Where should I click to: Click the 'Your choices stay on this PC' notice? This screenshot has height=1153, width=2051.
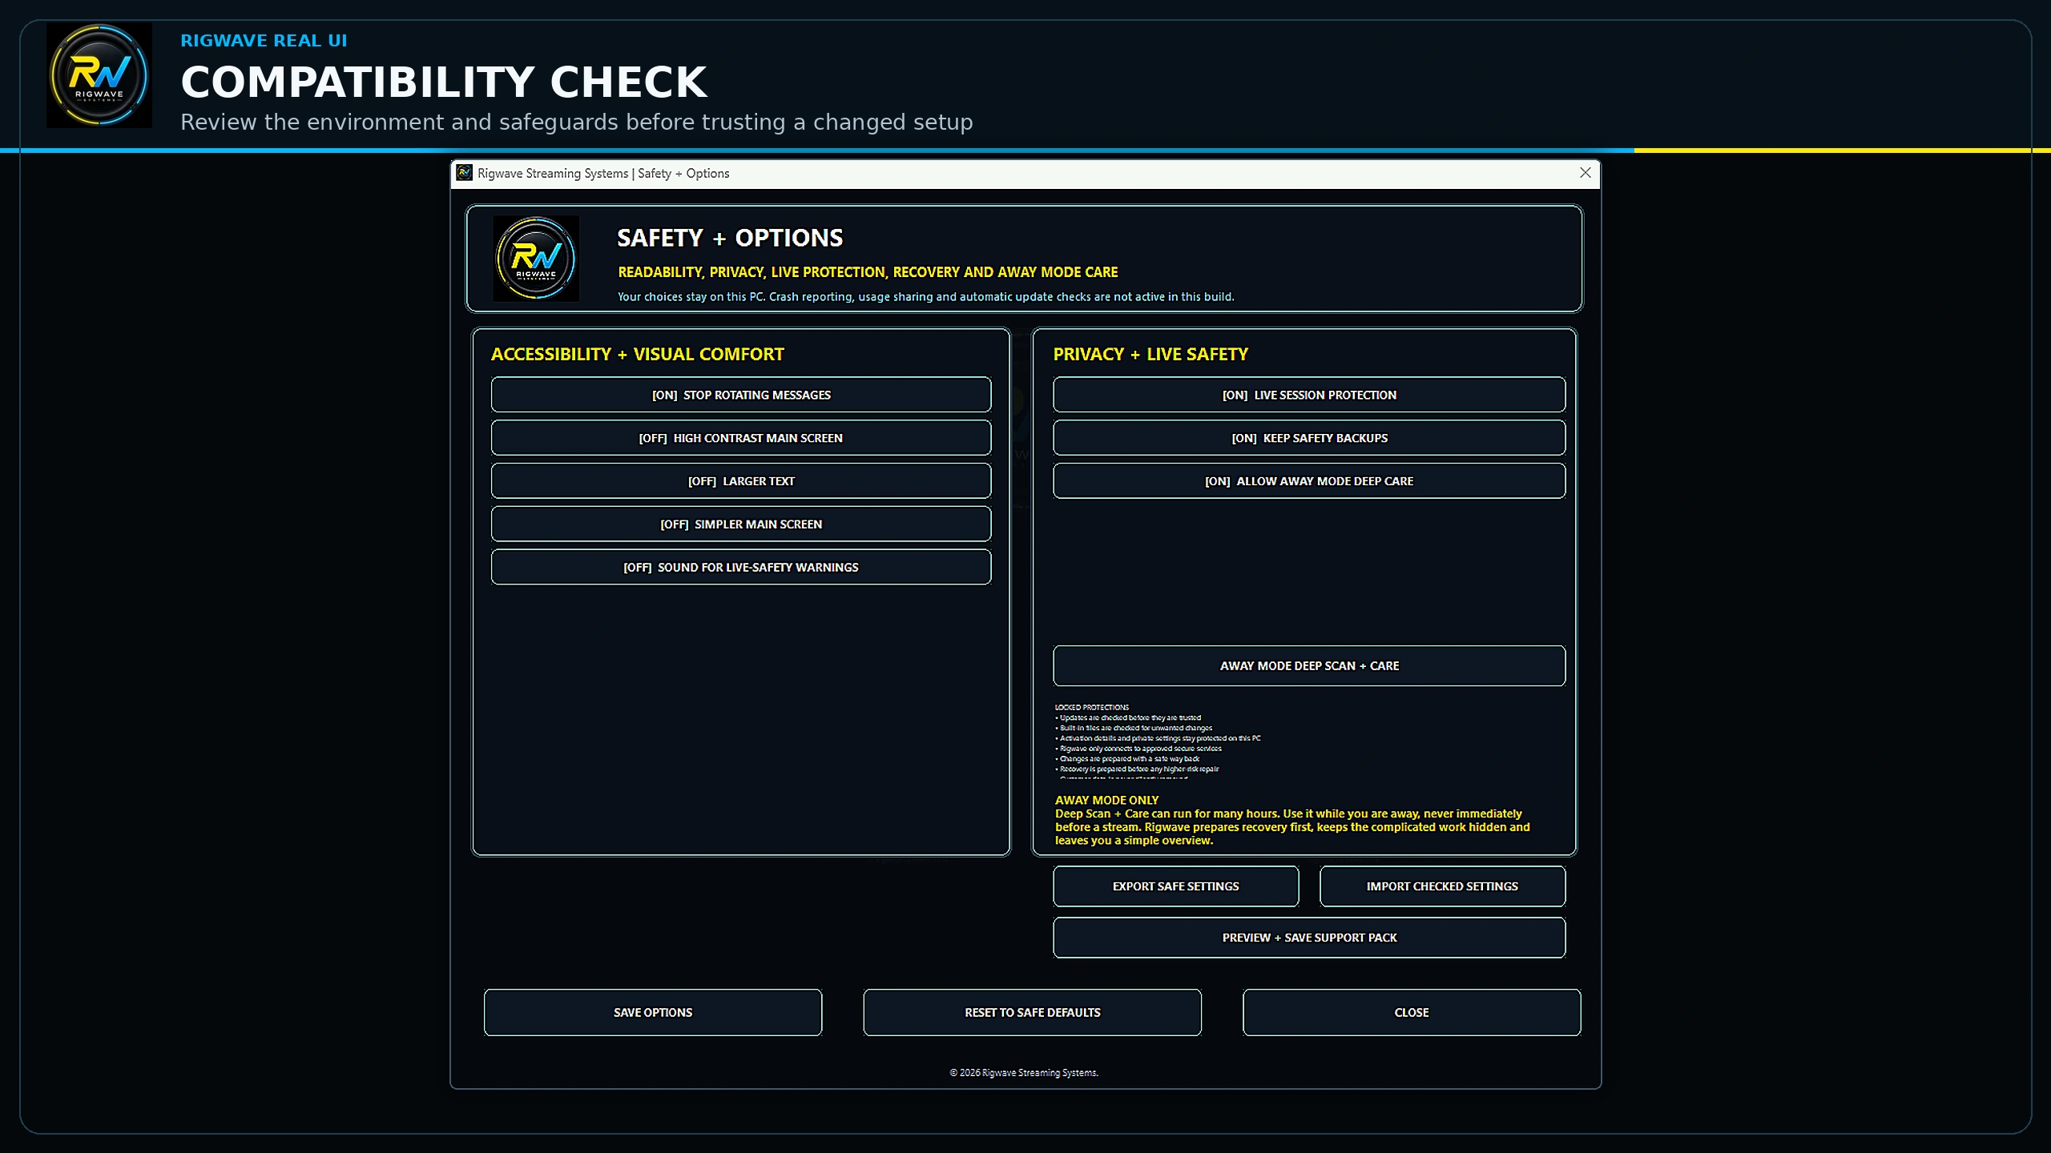click(925, 297)
